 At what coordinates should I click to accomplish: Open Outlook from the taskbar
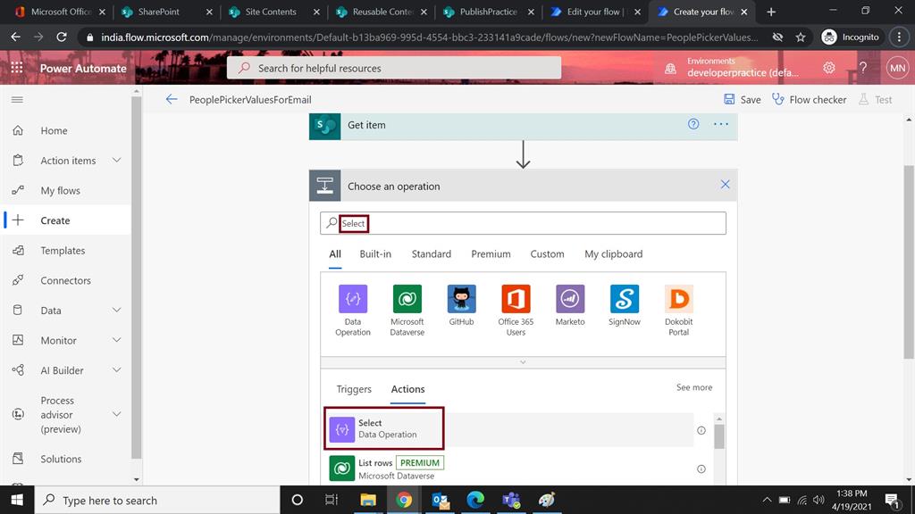tap(440, 500)
